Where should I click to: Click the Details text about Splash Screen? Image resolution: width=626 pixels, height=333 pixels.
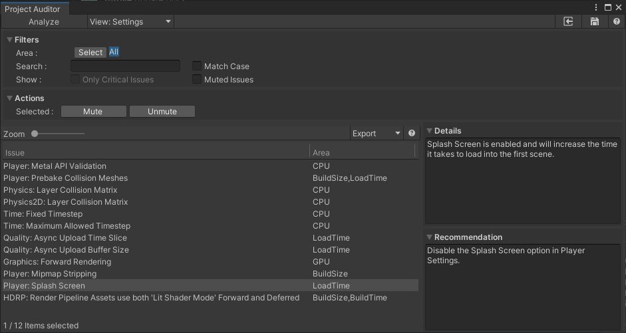(x=522, y=149)
